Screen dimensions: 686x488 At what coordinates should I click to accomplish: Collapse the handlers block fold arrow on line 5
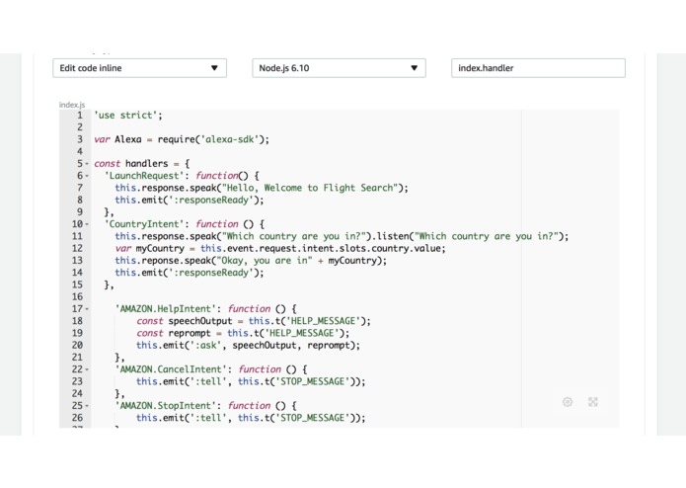(87, 164)
